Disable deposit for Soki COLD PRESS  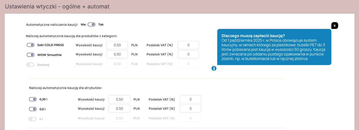(30, 45)
